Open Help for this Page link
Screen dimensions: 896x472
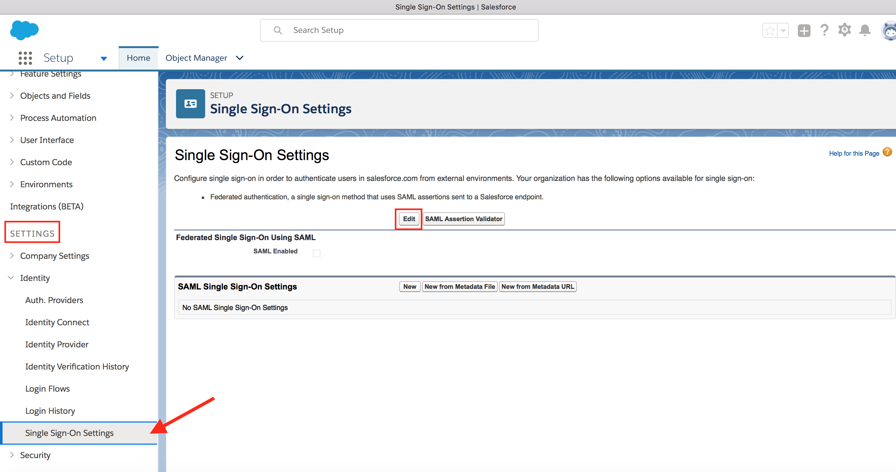(854, 153)
